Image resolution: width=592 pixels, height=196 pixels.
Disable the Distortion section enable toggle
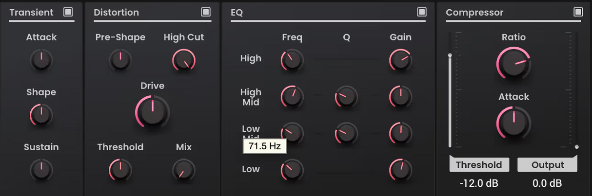pyautogui.click(x=206, y=12)
